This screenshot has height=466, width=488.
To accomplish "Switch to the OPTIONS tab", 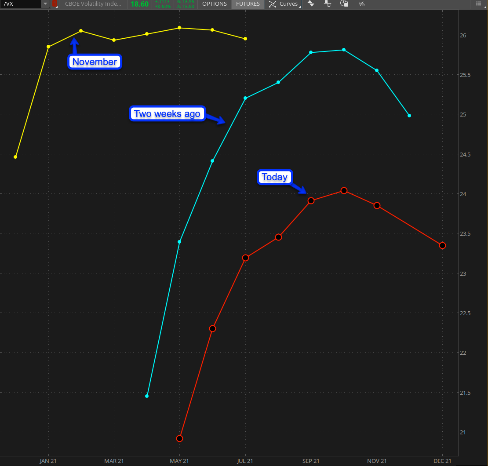I will tap(214, 4).
